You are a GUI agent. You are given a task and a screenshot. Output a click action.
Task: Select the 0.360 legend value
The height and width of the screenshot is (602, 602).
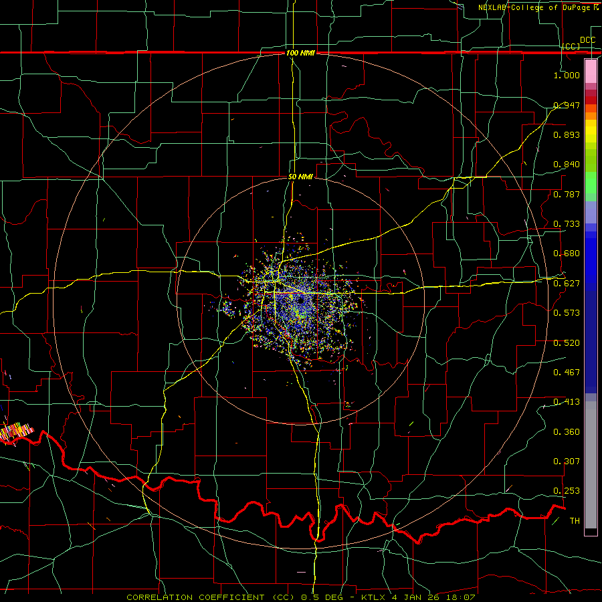coord(567,432)
